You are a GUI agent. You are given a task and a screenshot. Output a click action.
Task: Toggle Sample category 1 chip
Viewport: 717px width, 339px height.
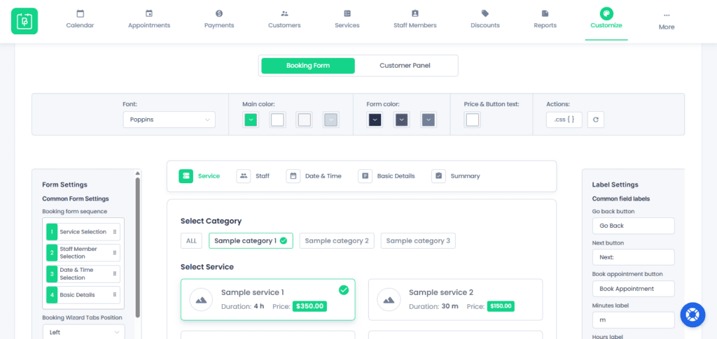tap(251, 241)
